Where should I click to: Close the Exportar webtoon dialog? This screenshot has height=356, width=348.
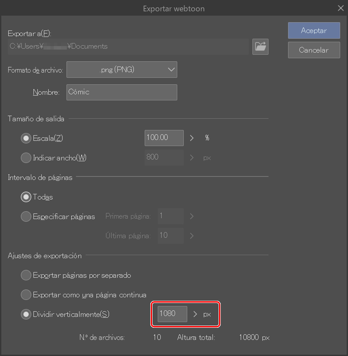pos(341,7)
